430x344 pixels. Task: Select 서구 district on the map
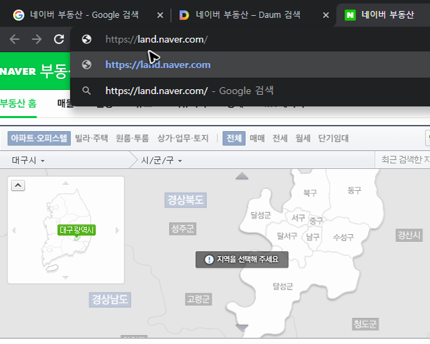click(x=298, y=218)
